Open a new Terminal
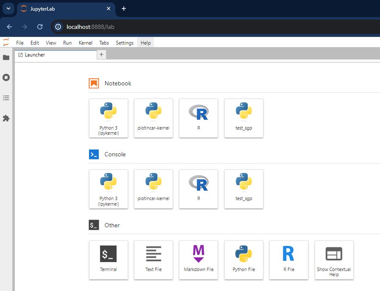Screen dimensions: 380x291 [108, 260]
